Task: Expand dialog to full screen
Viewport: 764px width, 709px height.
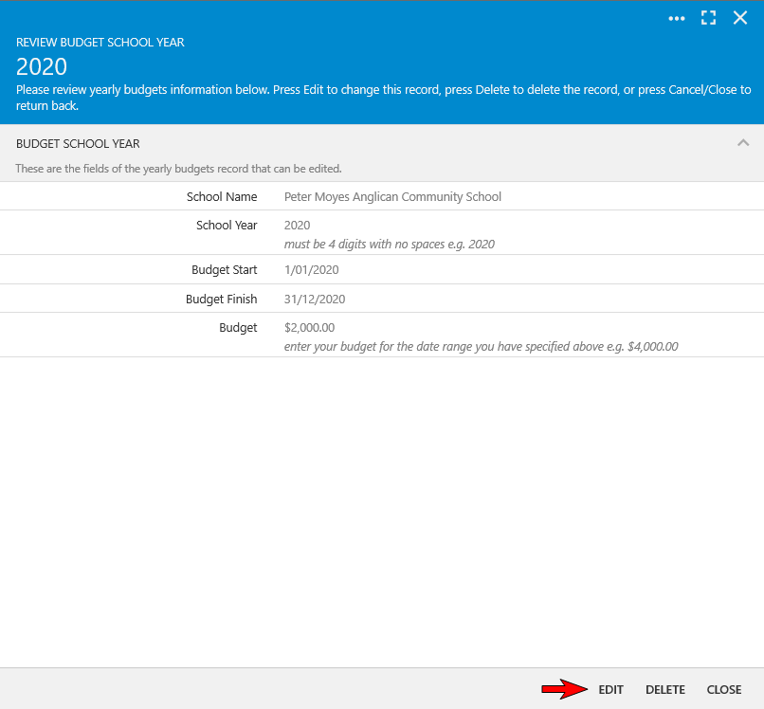Action: 708,18
